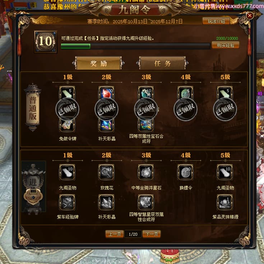The height and width of the screenshot is (264, 264).
Task: Click the 购买经验 button
Action: coord(226,45)
